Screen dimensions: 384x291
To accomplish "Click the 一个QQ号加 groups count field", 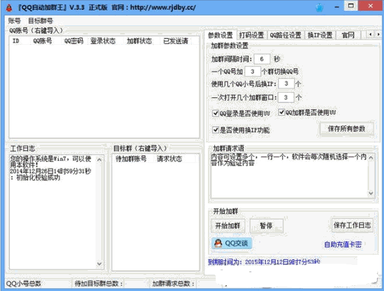I will 253,71.
